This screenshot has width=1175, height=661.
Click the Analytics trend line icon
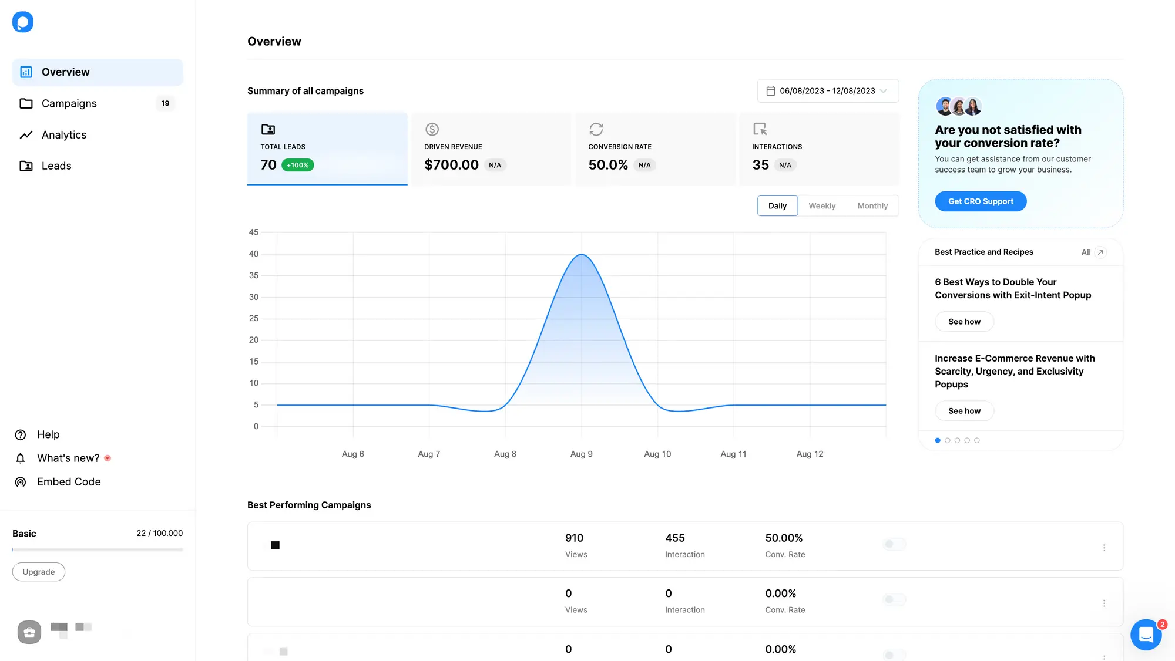26,135
